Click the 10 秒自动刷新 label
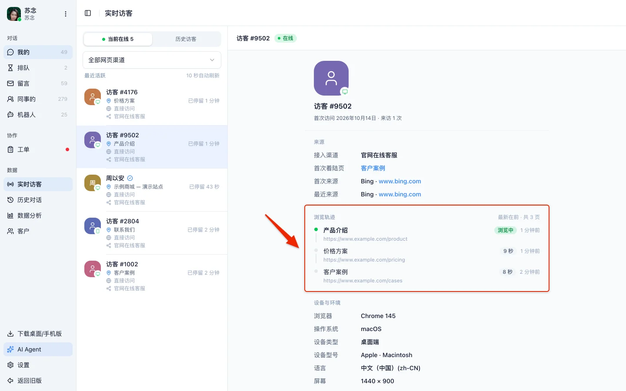626x391 pixels. pyautogui.click(x=203, y=76)
